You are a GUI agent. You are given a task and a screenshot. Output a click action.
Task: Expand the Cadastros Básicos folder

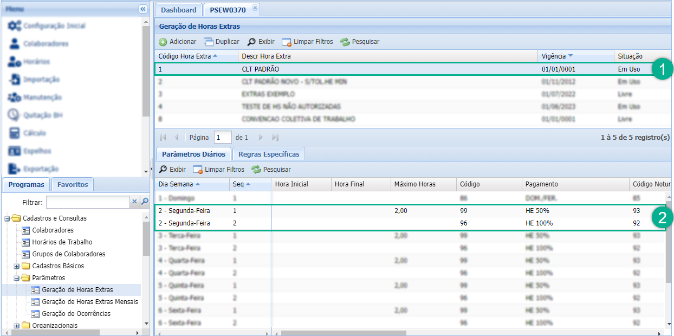[x=17, y=266]
